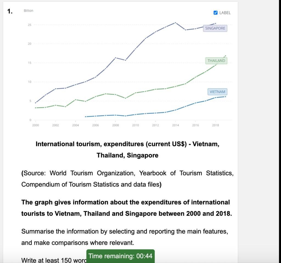The width and height of the screenshot is (281, 263).
Task: Click the VIETNAM series label
Action: [217, 92]
